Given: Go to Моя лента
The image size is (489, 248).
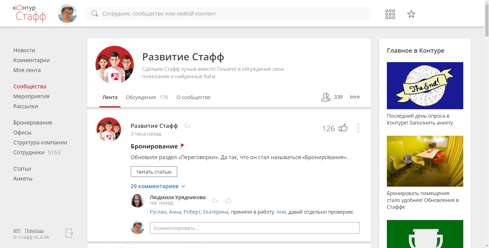Looking at the screenshot, I should (x=27, y=70).
